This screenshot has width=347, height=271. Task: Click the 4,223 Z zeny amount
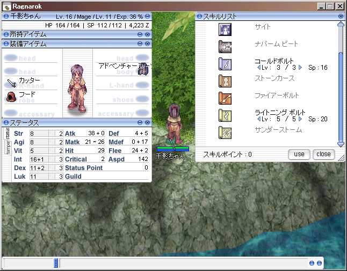click(139, 25)
